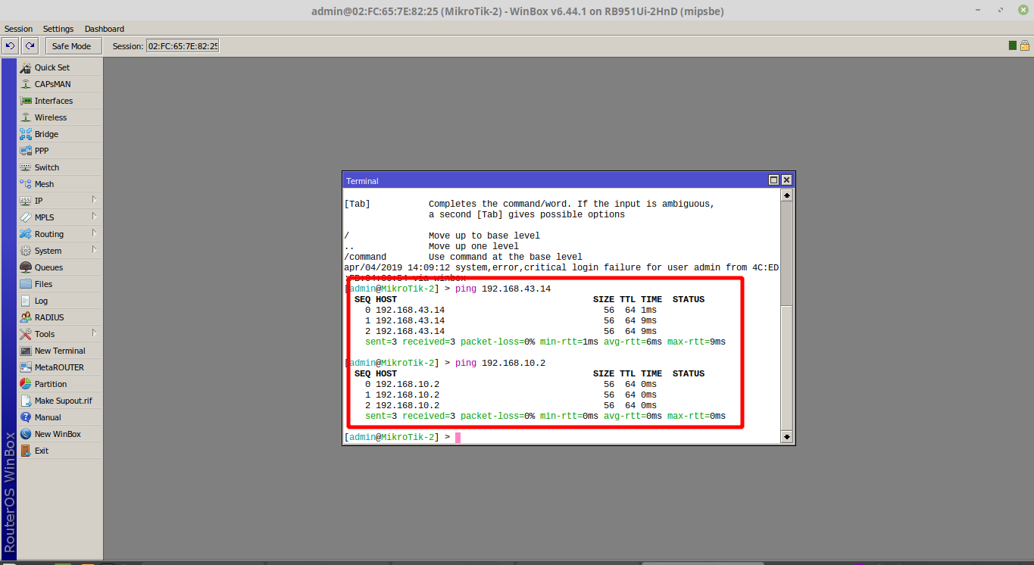1034x565 pixels.
Task: Click the terminal prompt cursor
Action: tap(458, 437)
